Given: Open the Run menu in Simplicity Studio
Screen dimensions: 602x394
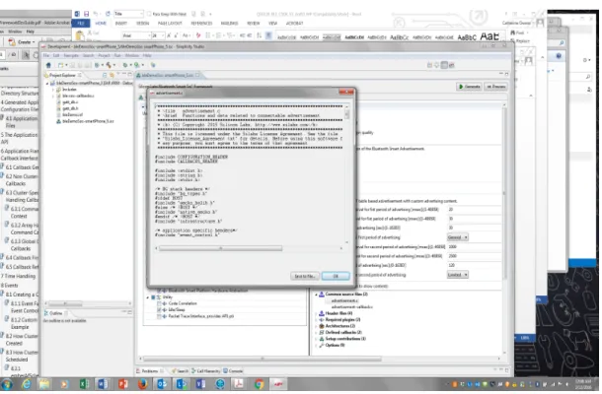Looking at the screenshot, I should [117, 55].
